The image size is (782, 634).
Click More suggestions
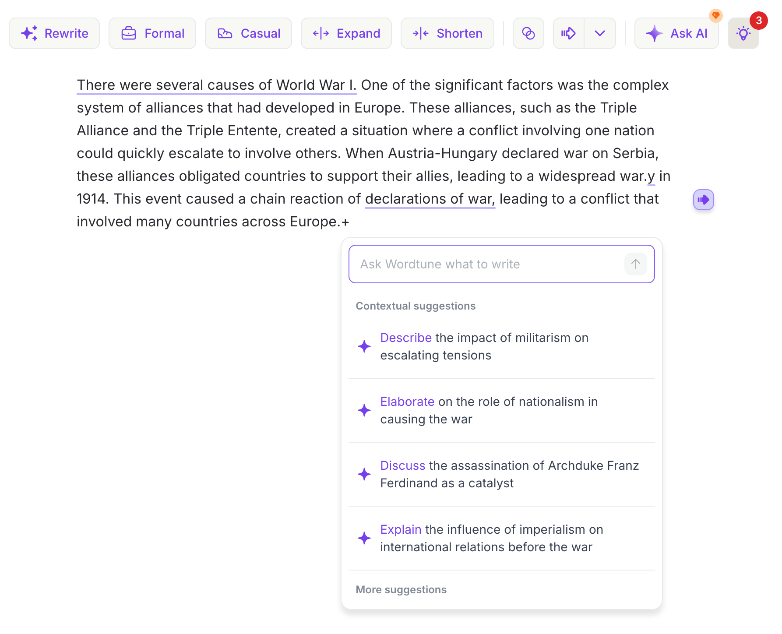pos(401,590)
